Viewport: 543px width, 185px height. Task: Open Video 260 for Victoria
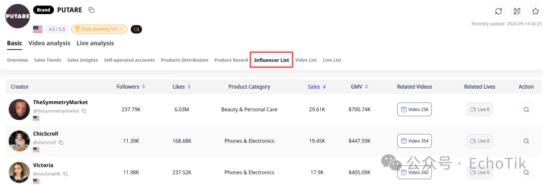(414, 172)
